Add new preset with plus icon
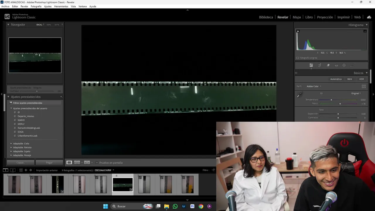375x211 pixels. pos(61,97)
